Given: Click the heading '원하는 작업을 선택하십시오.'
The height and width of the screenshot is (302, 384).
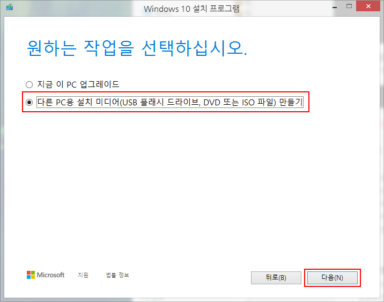Looking at the screenshot, I should (x=137, y=48).
